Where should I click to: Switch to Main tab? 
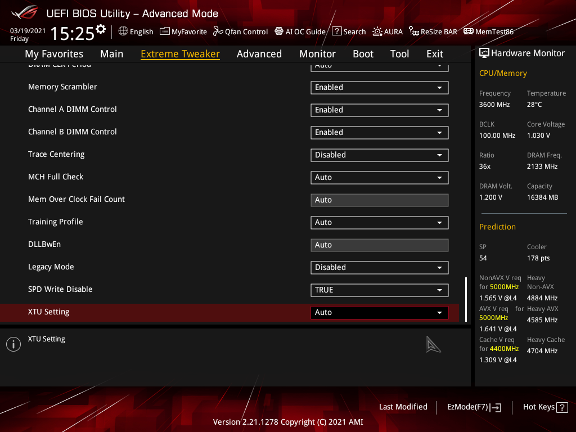pos(112,53)
